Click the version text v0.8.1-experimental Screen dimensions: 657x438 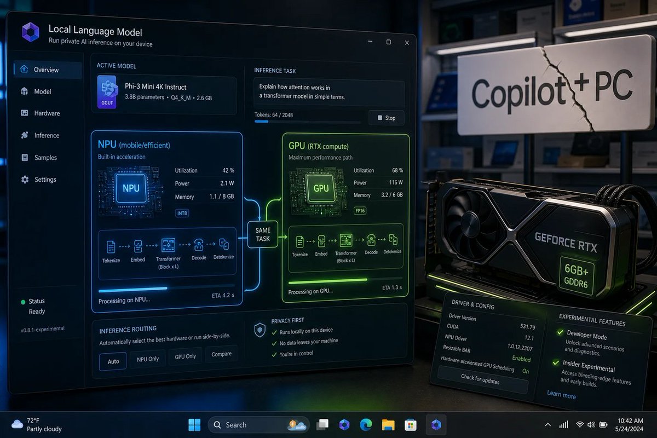point(43,329)
